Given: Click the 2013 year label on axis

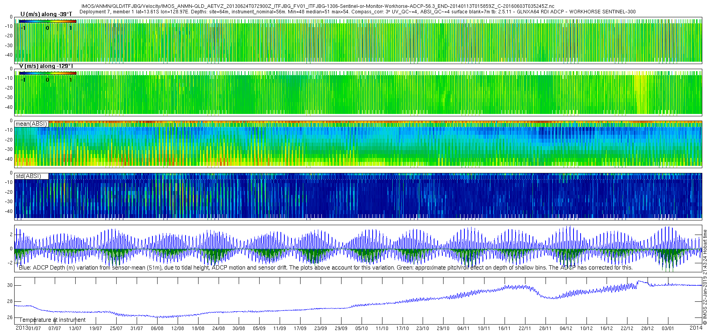Looking at the screenshot, I should click(x=22, y=328).
